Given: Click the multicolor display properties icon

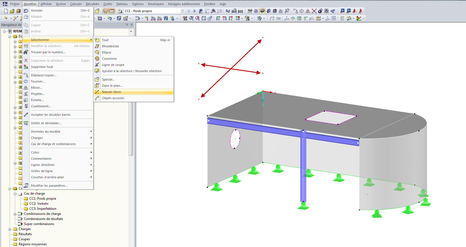Looking at the screenshot, I should [x=359, y=18].
